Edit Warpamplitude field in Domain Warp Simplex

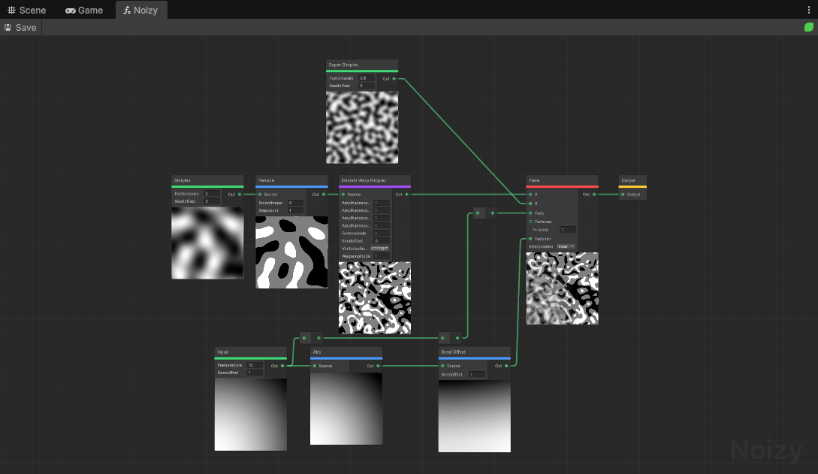tap(382, 256)
